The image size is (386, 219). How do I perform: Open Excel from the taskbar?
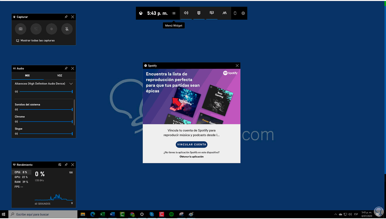click(102, 214)
